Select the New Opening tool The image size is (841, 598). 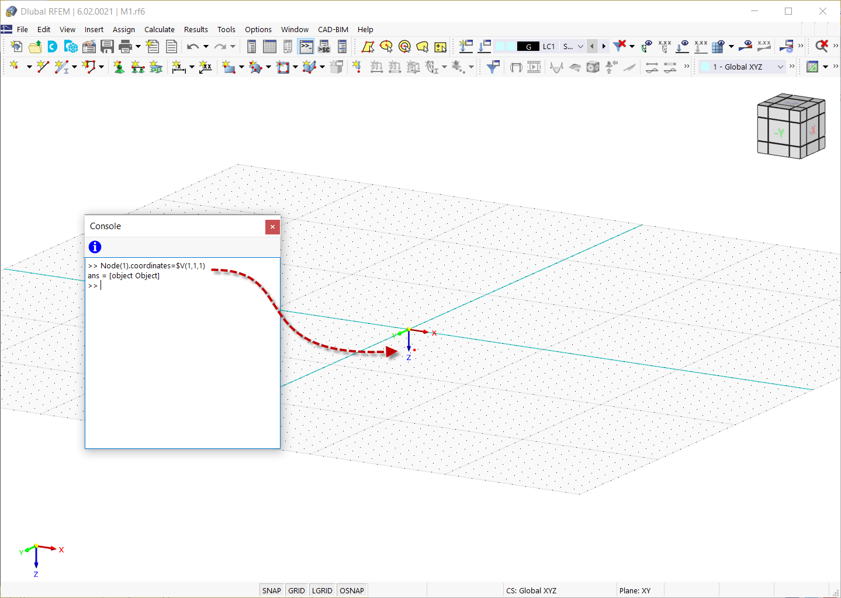point(283,67)
